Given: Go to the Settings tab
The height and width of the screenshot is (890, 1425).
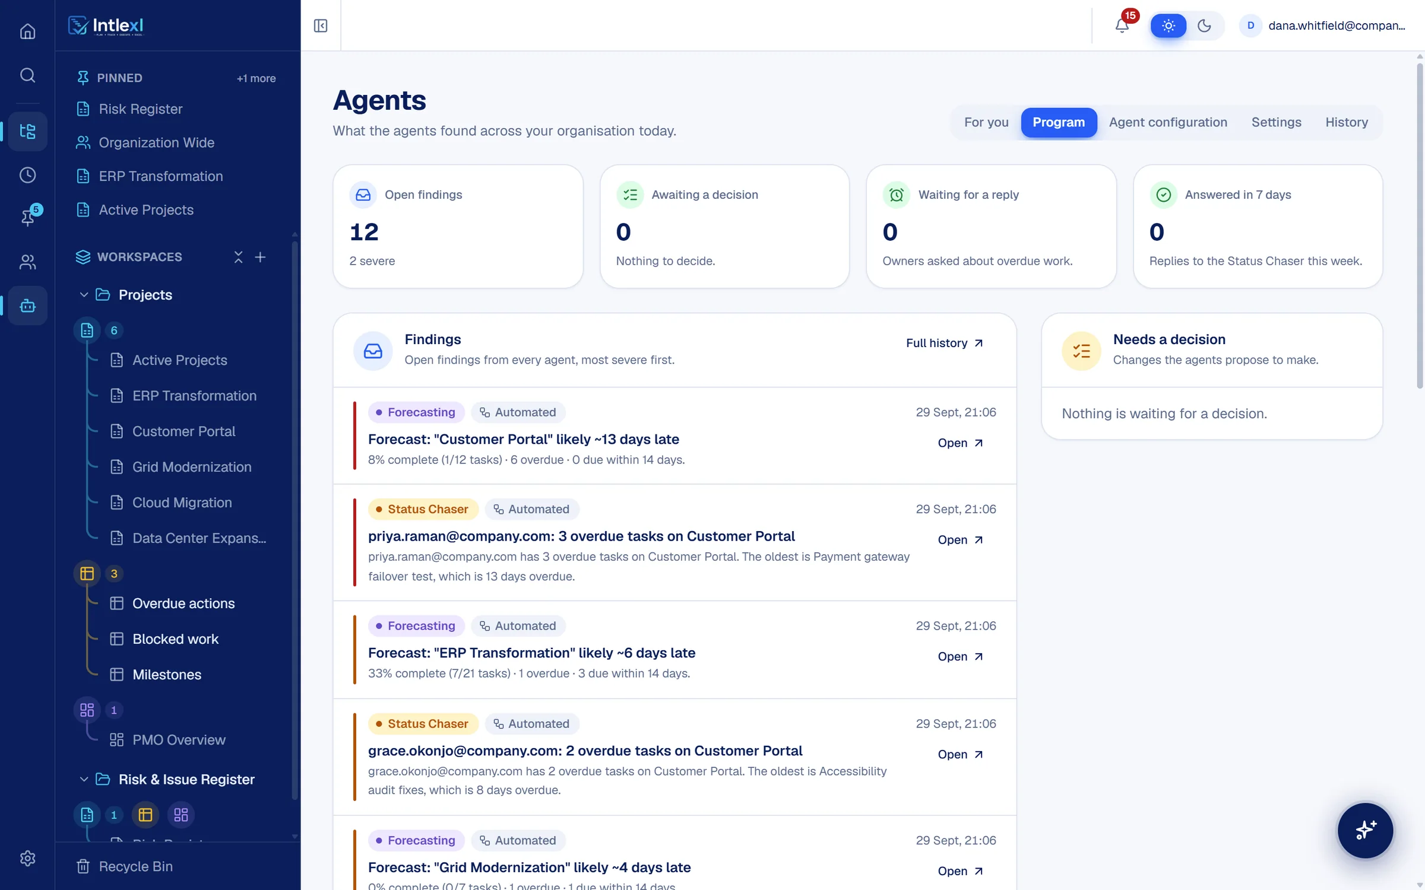Looking at the screenshot, I should pos(1276,122).
